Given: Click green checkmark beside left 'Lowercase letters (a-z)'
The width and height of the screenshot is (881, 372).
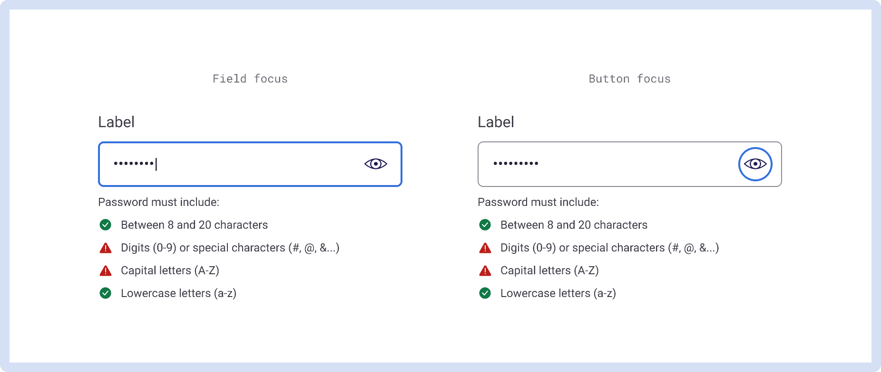Looking at the screenshot, I should tap(106, 293).
